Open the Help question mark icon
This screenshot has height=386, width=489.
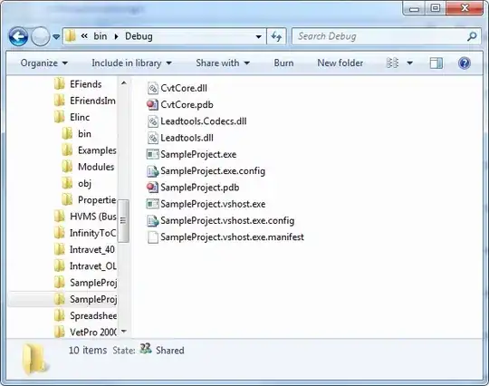pos(465,63)
